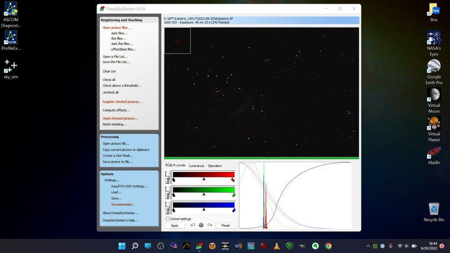Open Google Chrome from taskbar

(x=328, y=246)
